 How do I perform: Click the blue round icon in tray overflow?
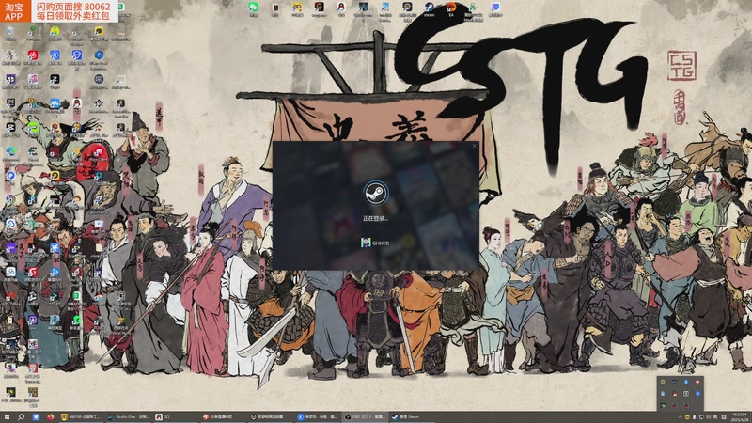point(697,394)
